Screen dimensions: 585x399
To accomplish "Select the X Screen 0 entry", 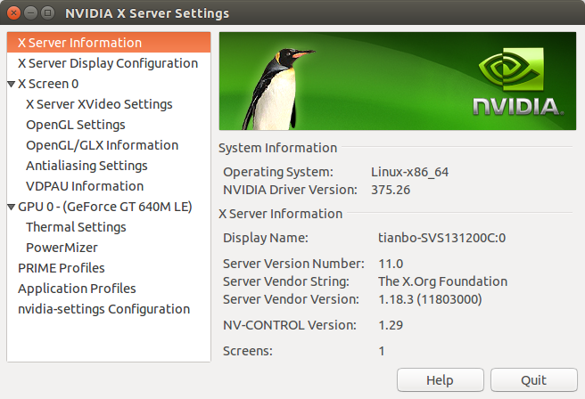I will coord(109,84).
